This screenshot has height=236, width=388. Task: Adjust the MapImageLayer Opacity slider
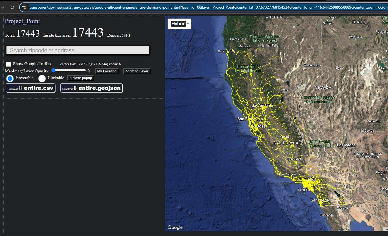tap(69, 71)
